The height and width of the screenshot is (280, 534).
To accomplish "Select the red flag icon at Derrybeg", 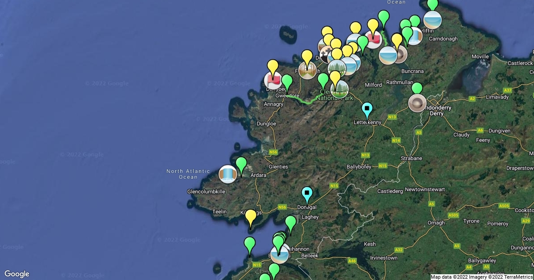I will [x=273, y=80].
